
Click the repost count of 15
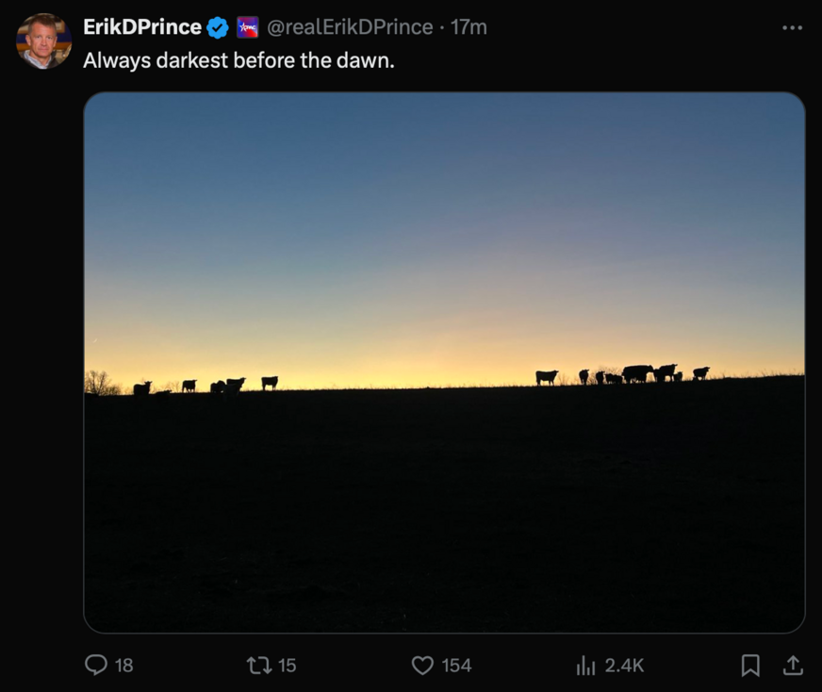point(288,666)
